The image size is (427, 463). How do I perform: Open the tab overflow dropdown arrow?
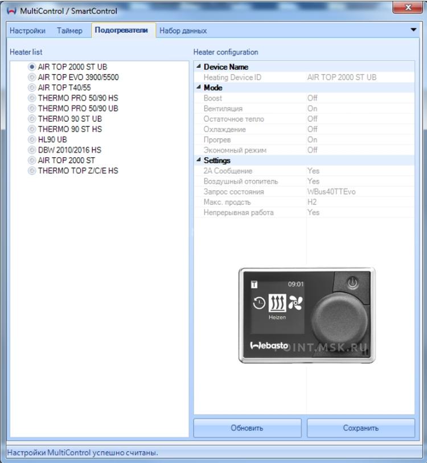tap(413, 30)
